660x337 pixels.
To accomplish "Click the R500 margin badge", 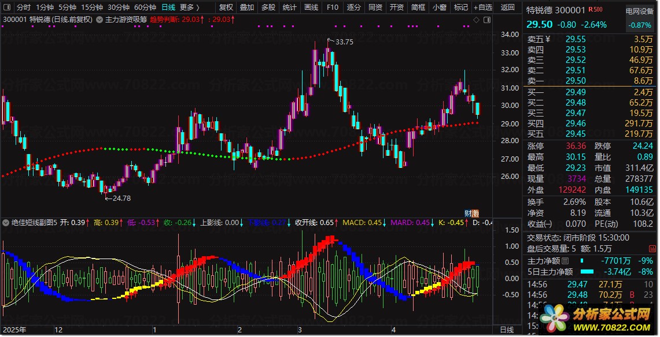I will pos(595,9).
